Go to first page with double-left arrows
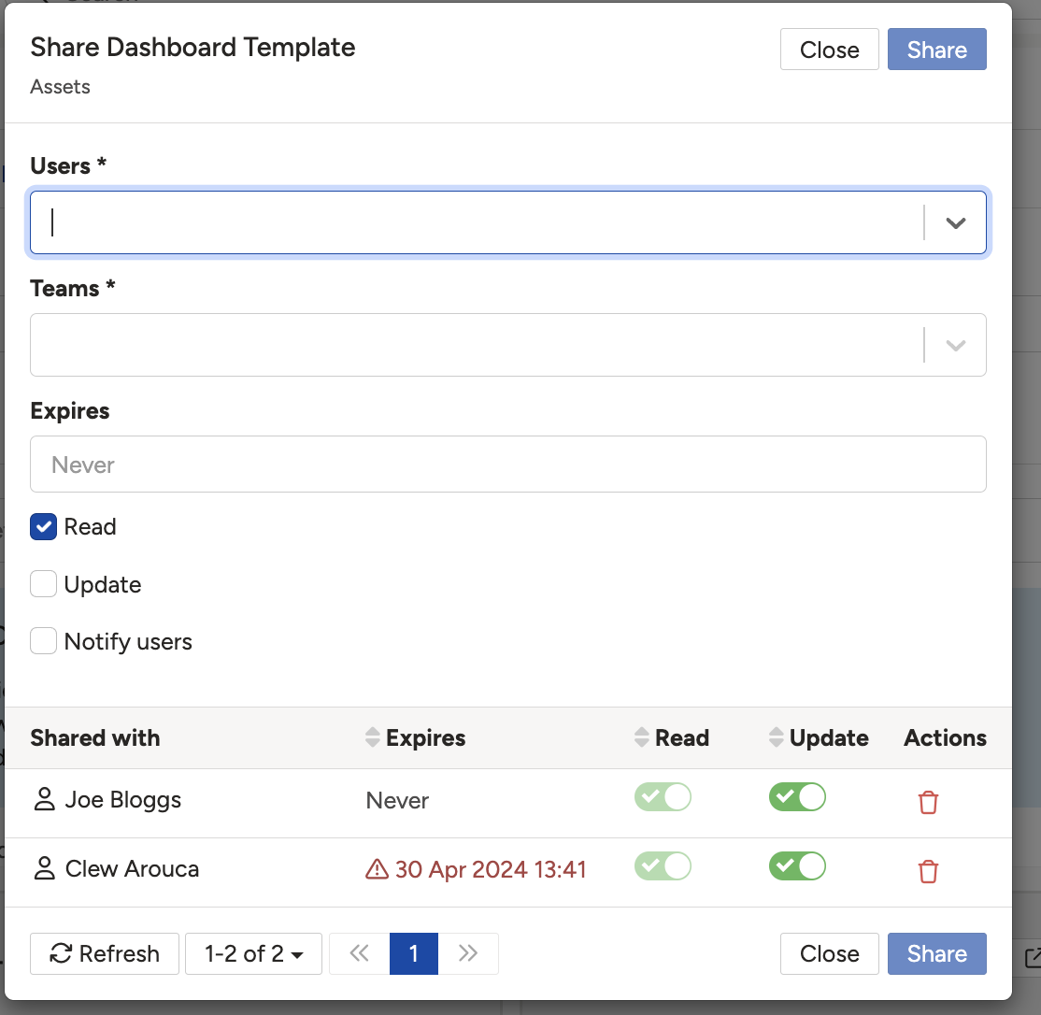The image size is (1041, 1015). point(359,953)
